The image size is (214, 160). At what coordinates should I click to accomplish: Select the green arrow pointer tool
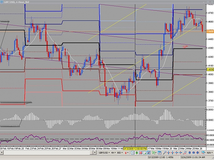click(x=154, y=152)
